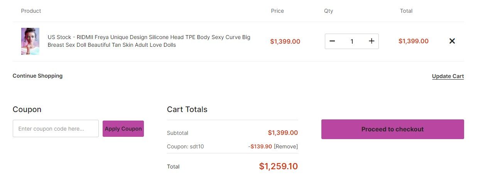478x182 pixels.
Task: Proceed to checkout
Action: tap(392, 129)
